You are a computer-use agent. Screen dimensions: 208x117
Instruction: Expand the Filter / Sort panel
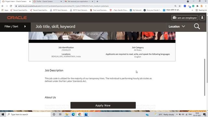pos(15,26)
